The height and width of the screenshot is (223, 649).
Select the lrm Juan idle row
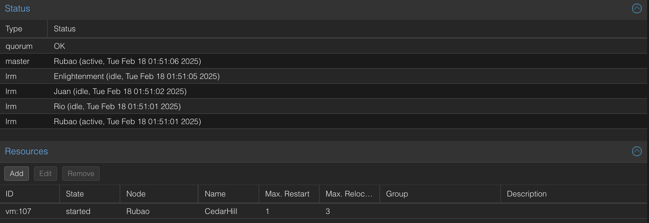323,91
